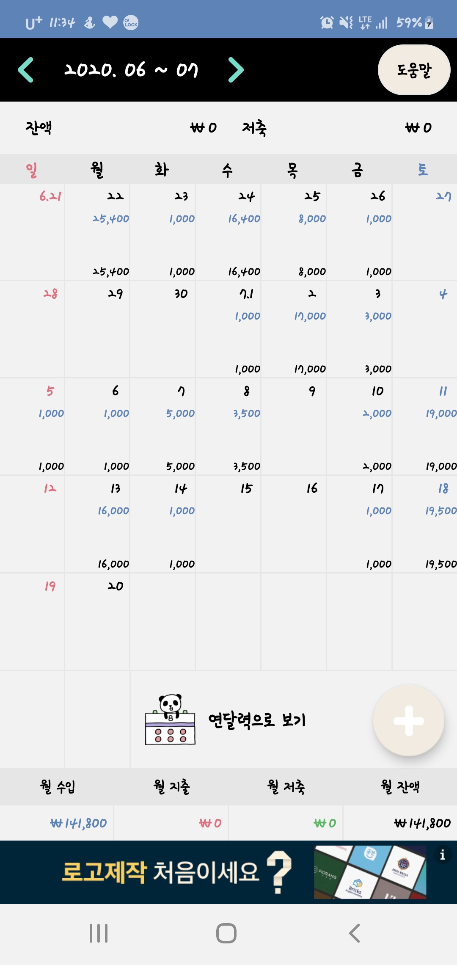
Task: Tap 연달력으로 보기 yearly calendar link
Action: [x=257, y=720]
